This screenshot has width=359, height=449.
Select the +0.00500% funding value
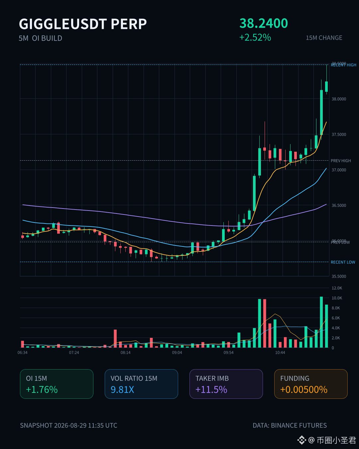pyautogui.click(x=304, y=389)
